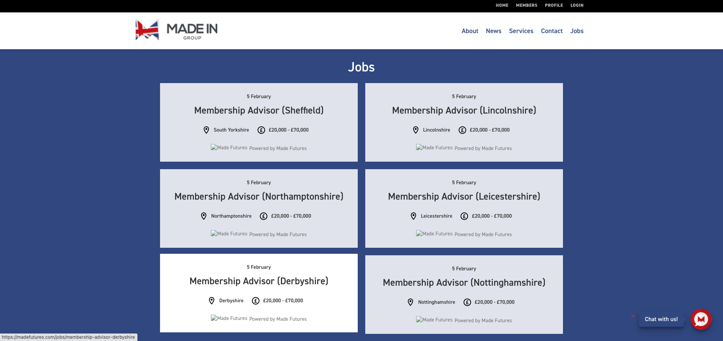This screenshot has height=341, width=723.
Task: Click salary '£20,000 - £70,000' in Leicestershire card
Action: [492, 216]
